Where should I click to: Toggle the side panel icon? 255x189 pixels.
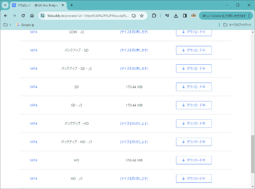pyautogui.click(x=185, y=16)
